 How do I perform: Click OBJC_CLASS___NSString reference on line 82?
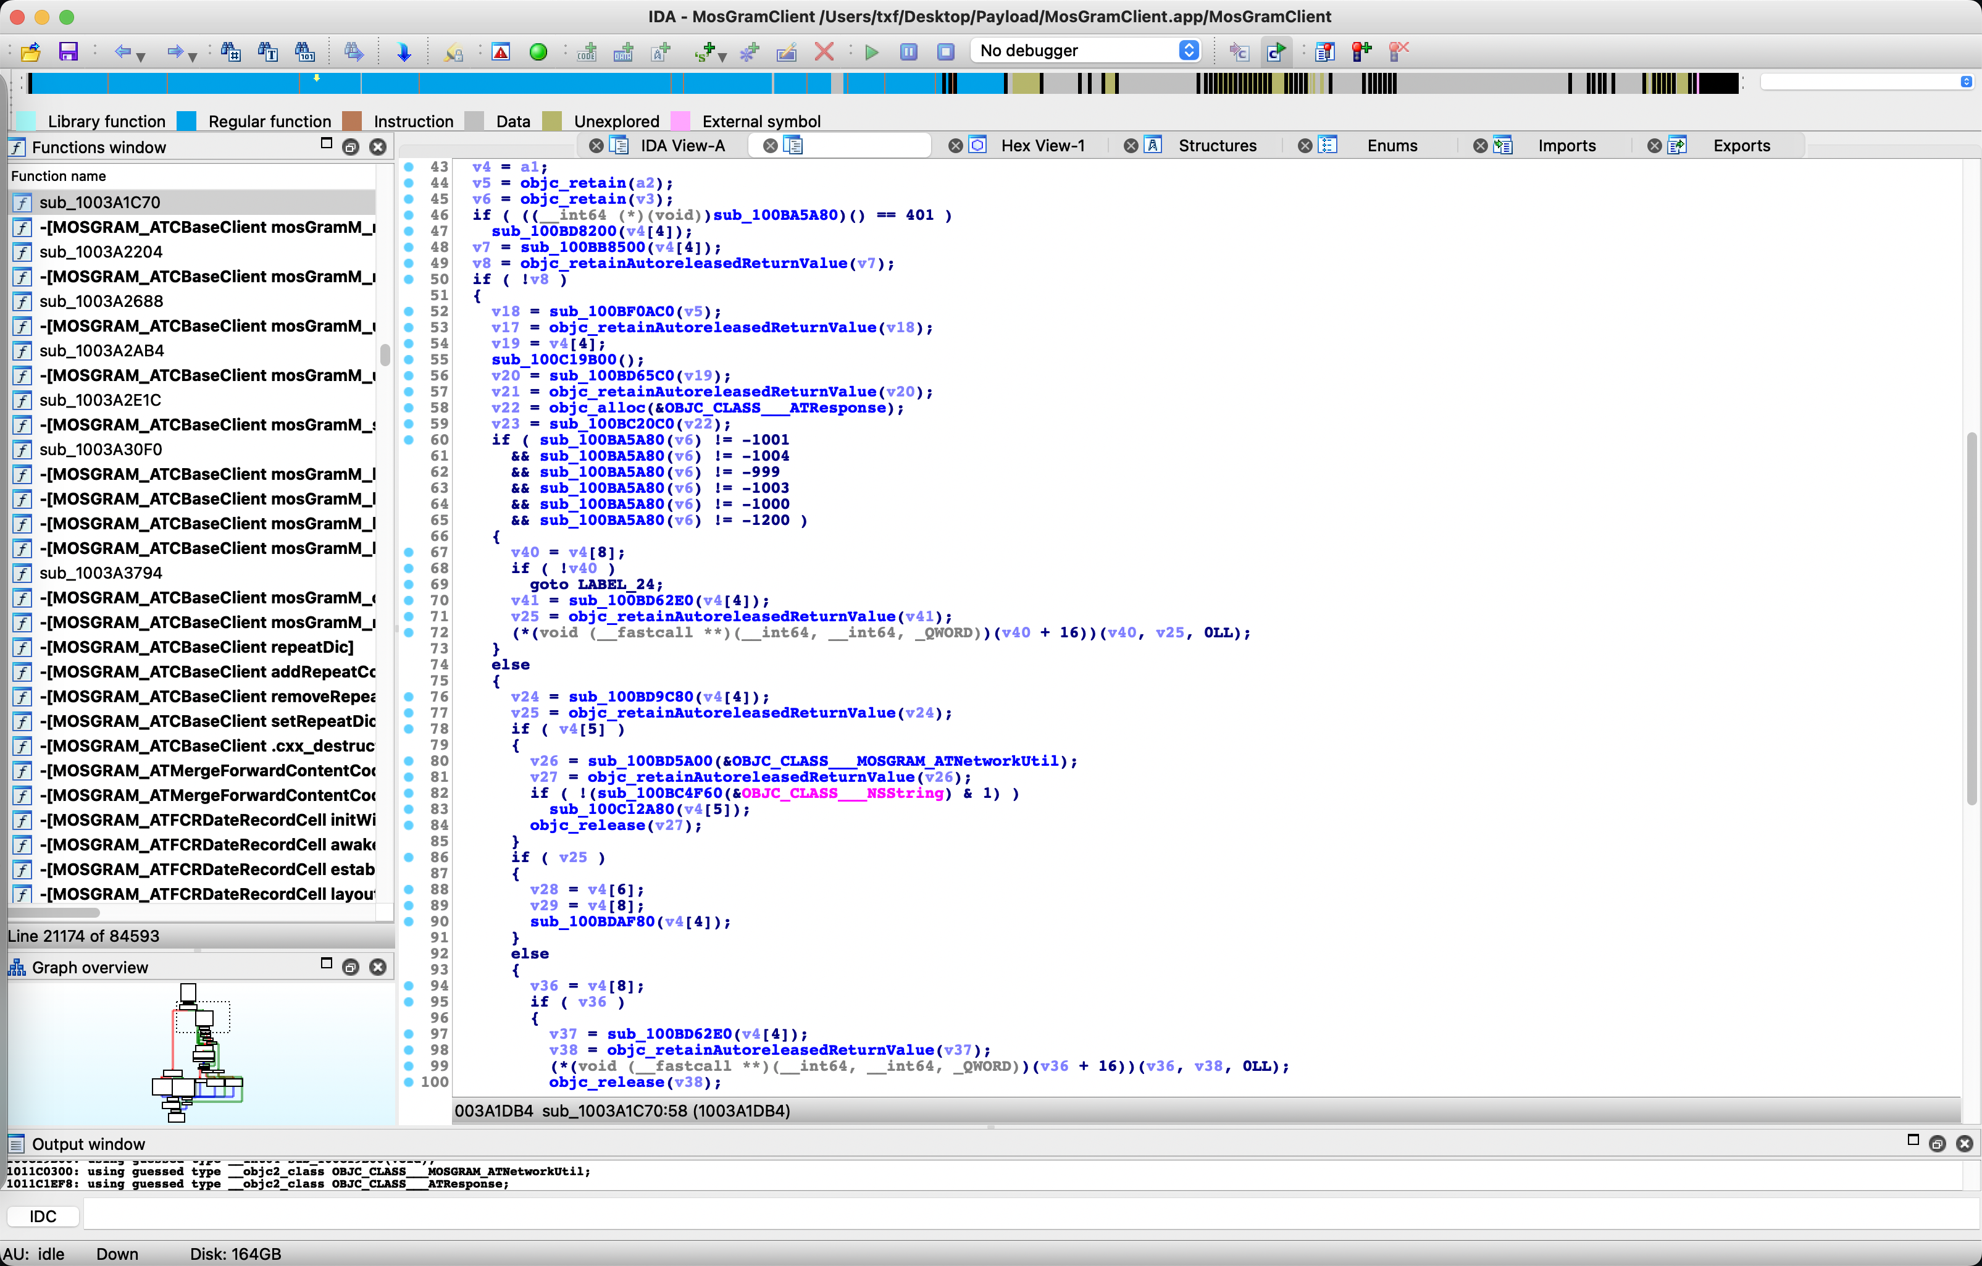click(842, 793)
